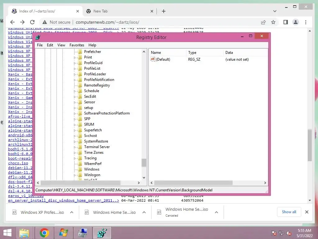Click the values pane horizontal scrollbar thumb

click(193, 183)
